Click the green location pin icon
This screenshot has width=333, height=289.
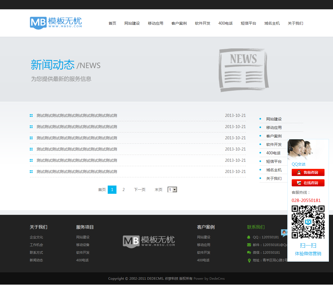249,261
